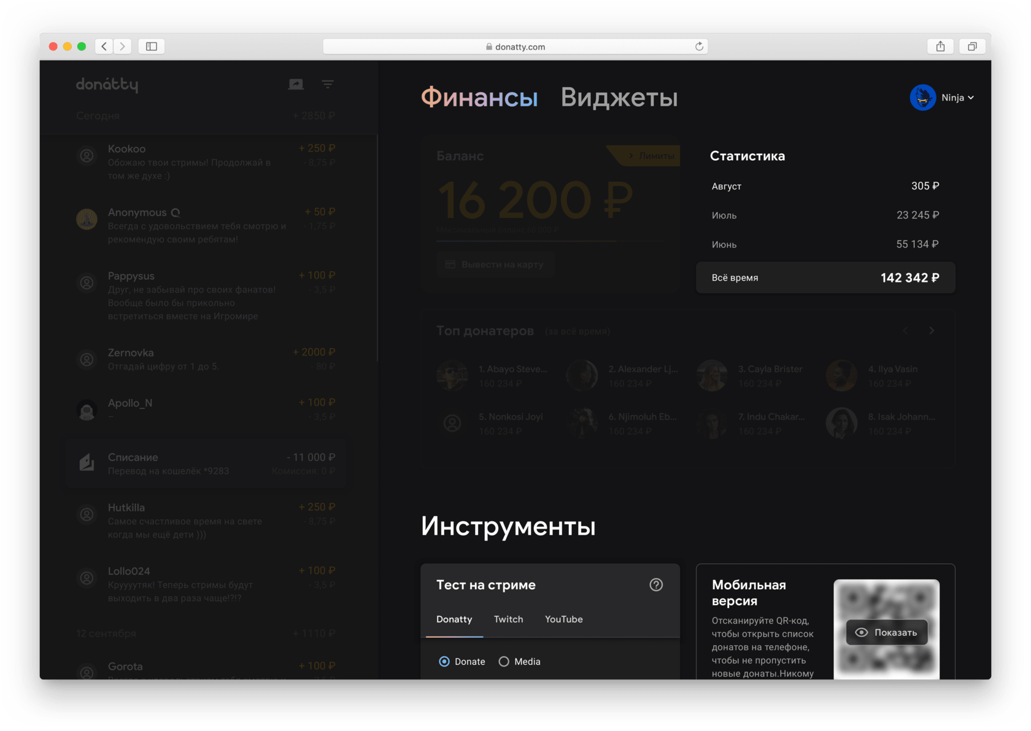Switch to the Финансы tab
The height and width of the screenshot is (731, 1031).
pyautogui.click(x=479, y=98)
